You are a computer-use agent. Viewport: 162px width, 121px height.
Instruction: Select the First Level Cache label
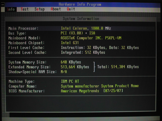(x=26, y=48)
